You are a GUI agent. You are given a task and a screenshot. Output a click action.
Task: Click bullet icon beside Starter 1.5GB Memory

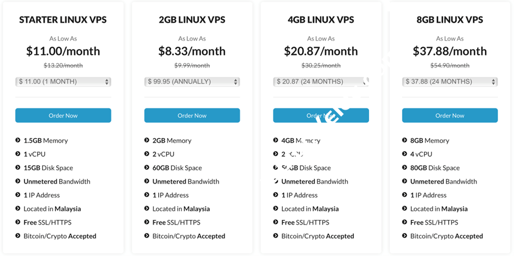(18, 140)
